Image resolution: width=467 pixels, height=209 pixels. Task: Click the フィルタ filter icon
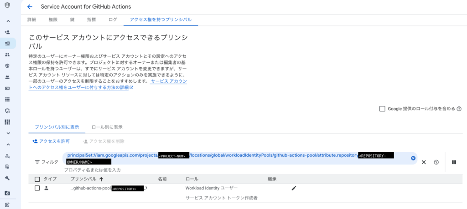(x=37, y=162)
